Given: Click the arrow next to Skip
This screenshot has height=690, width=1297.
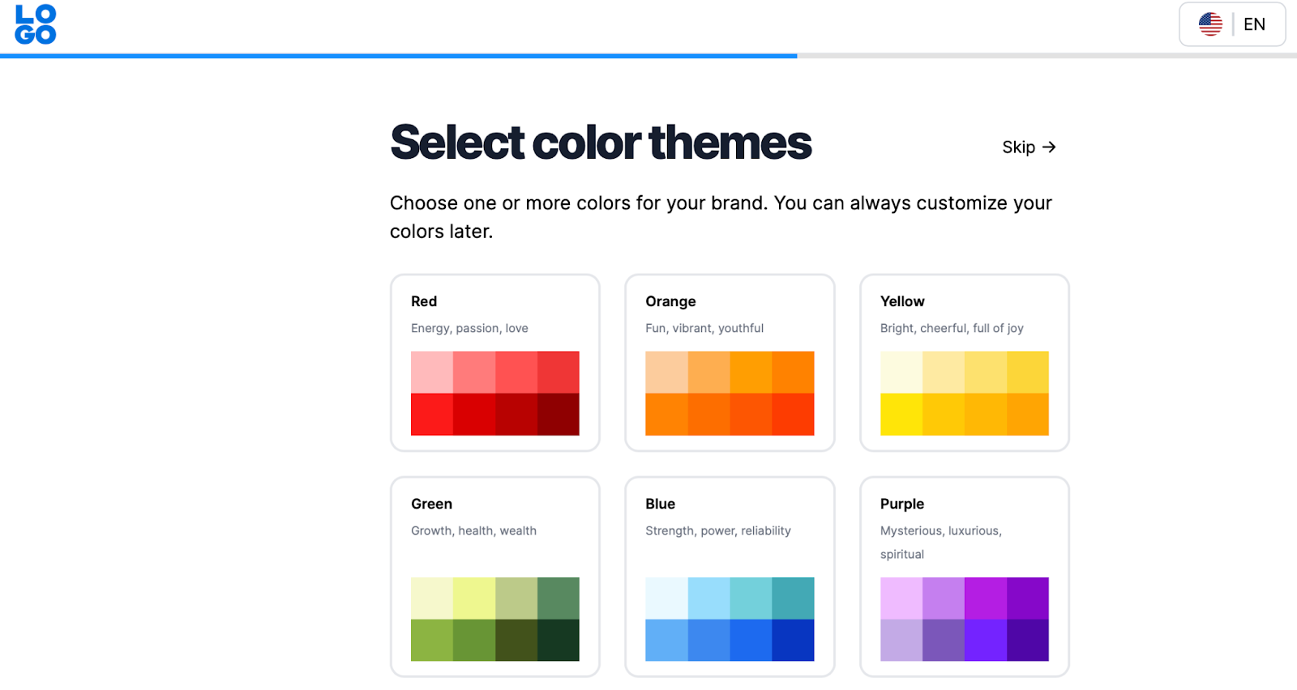Looking at the screenshot, I should point(1049,147).
